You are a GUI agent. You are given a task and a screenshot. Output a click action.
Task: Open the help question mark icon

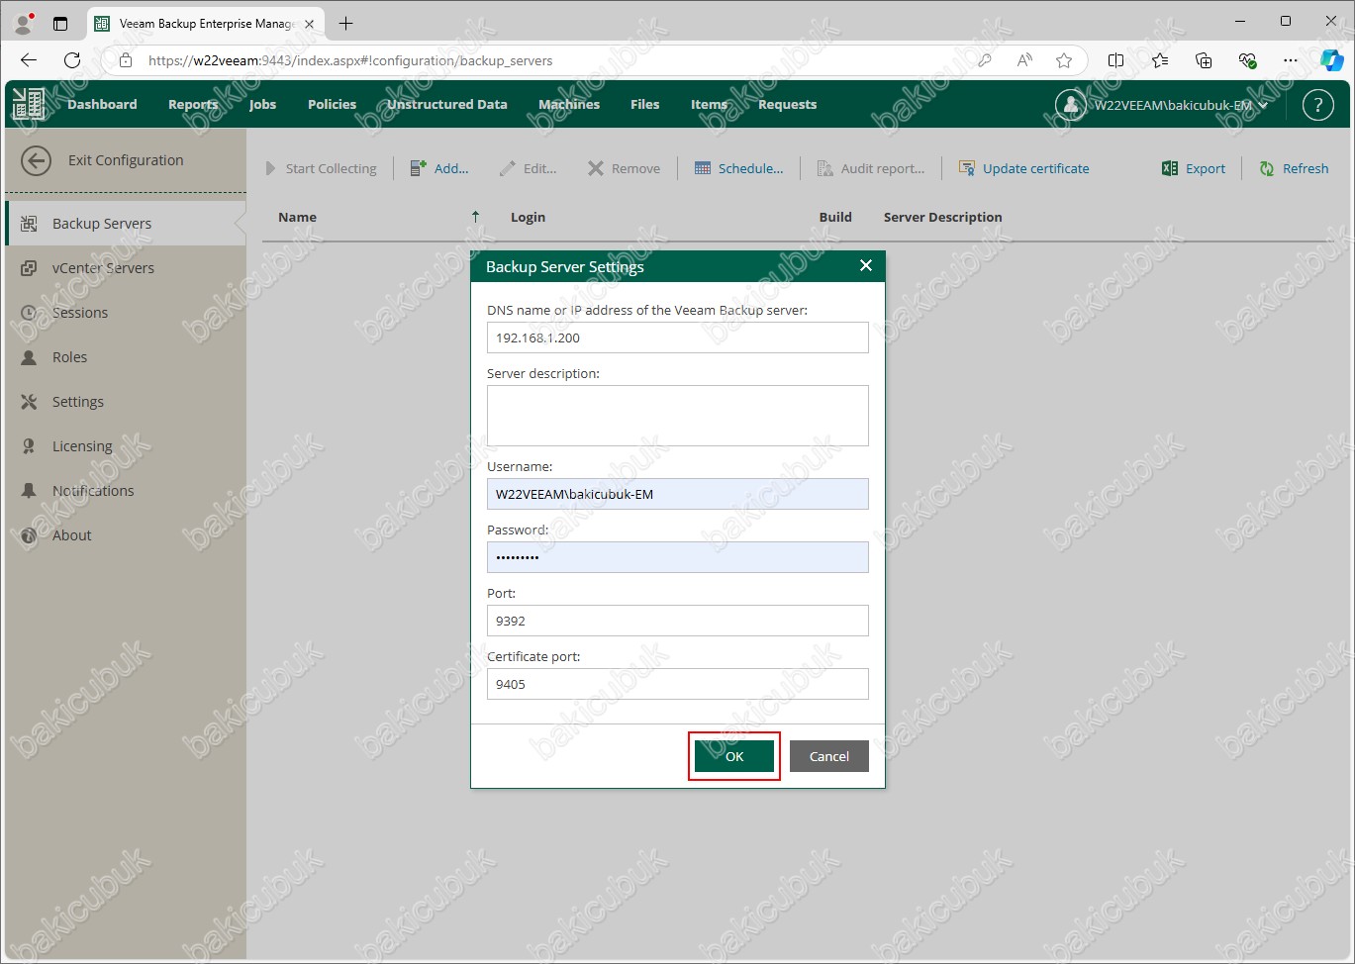1318,104
